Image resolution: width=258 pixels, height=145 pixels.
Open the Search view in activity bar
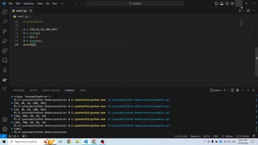(5, 21)
